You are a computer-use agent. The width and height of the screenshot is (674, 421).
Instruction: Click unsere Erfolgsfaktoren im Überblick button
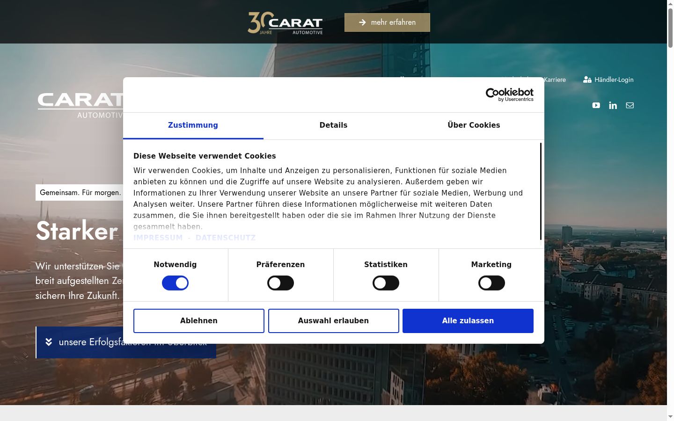(x=126, y=342)
